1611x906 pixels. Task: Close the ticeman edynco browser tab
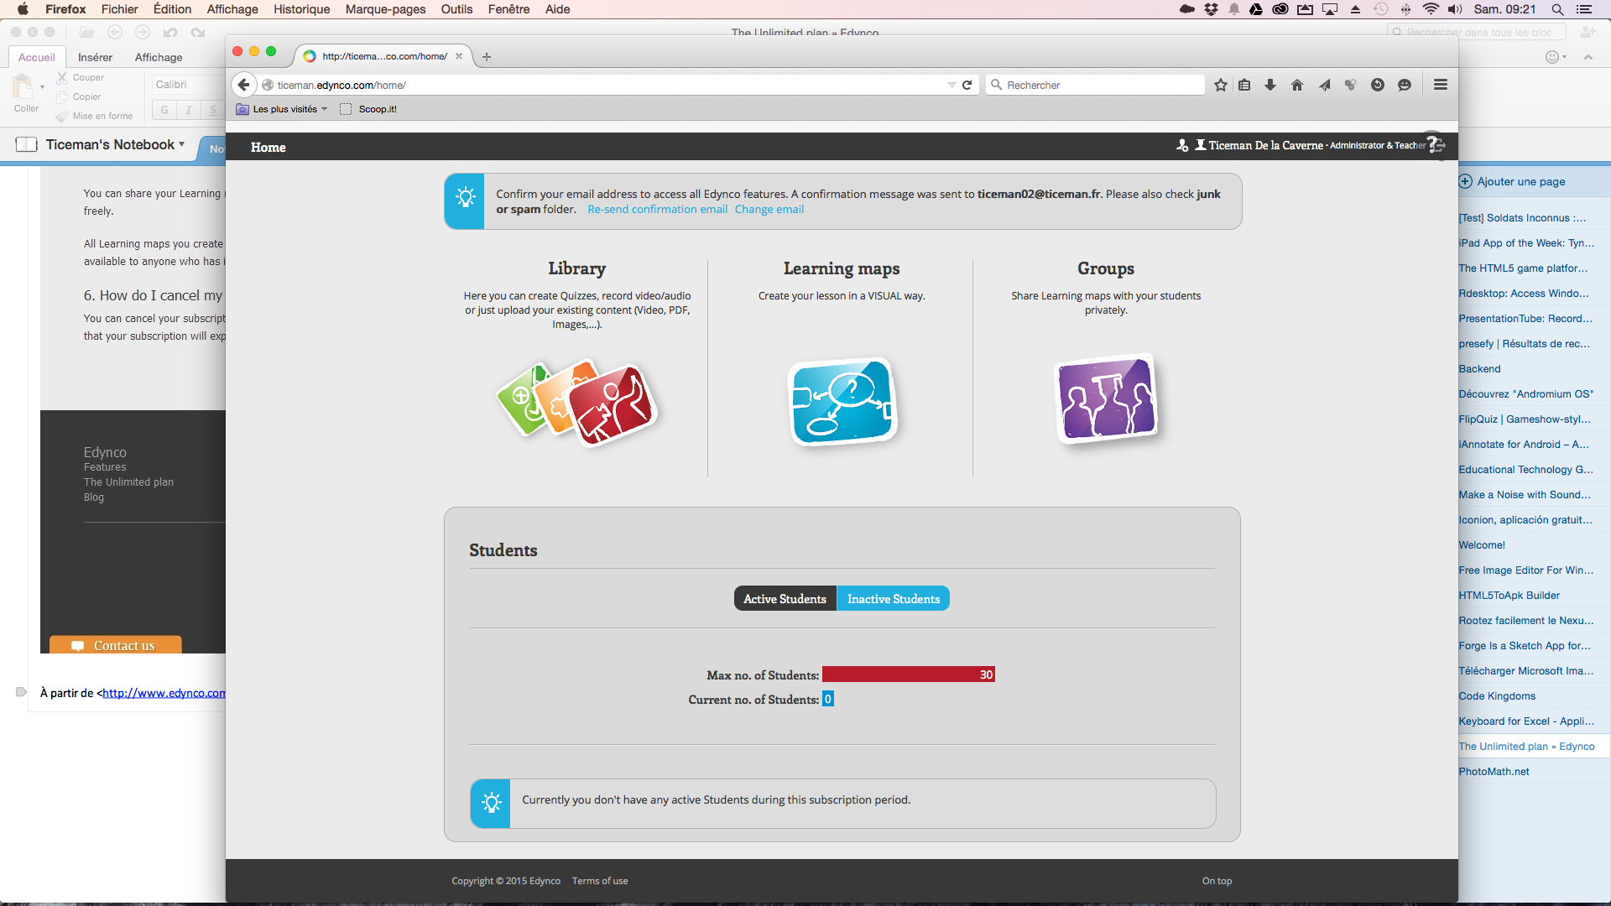point(459,56)
